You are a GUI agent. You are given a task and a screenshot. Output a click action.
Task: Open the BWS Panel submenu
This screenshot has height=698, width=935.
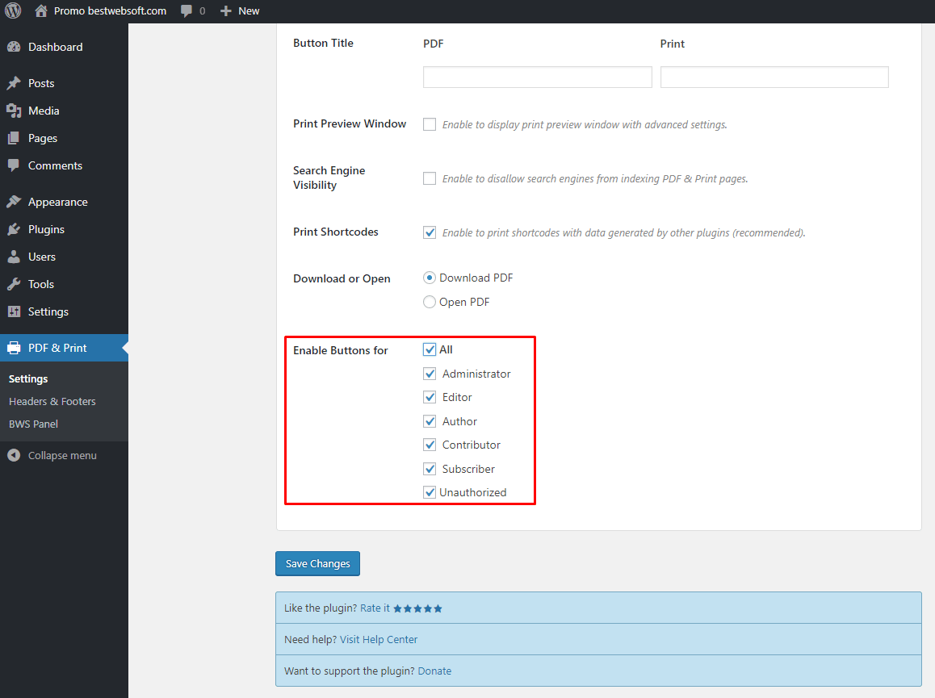tap(33, 424)
